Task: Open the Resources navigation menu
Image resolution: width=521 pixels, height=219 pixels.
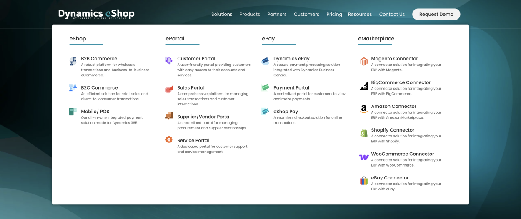Action: (x=360, y=14)
